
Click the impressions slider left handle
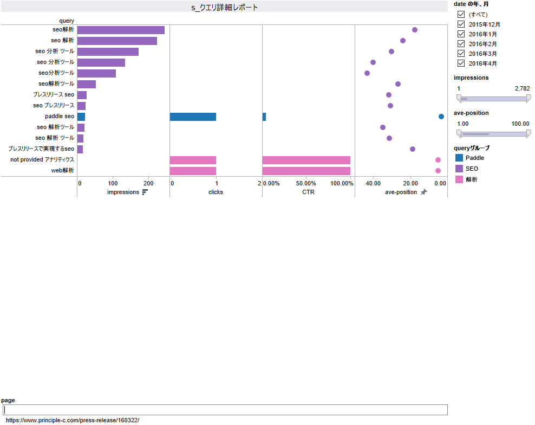(x=459, y=99)
